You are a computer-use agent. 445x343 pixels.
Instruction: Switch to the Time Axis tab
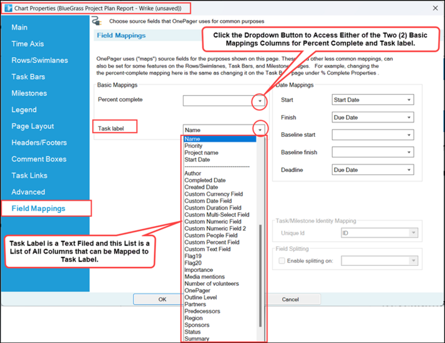coord(27,44)
